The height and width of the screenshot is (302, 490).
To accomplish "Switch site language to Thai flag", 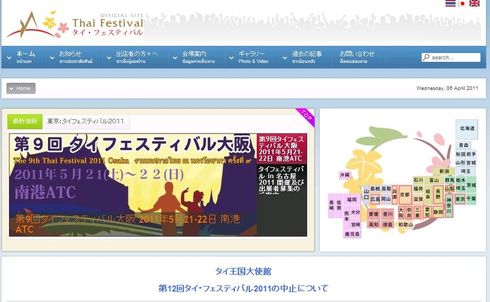I will coord(450,3).
